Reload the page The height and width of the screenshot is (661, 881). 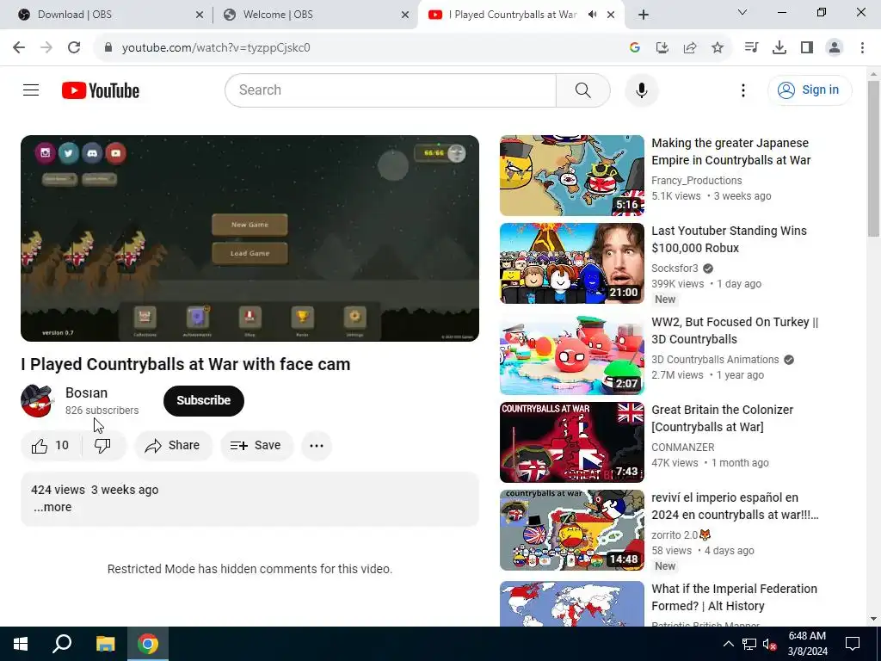click(x=74, y=47)
